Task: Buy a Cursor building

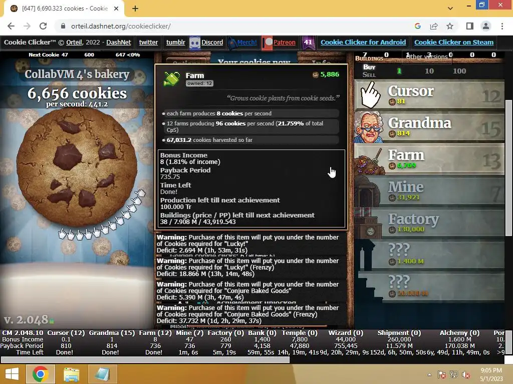Action: coord(429,95)
